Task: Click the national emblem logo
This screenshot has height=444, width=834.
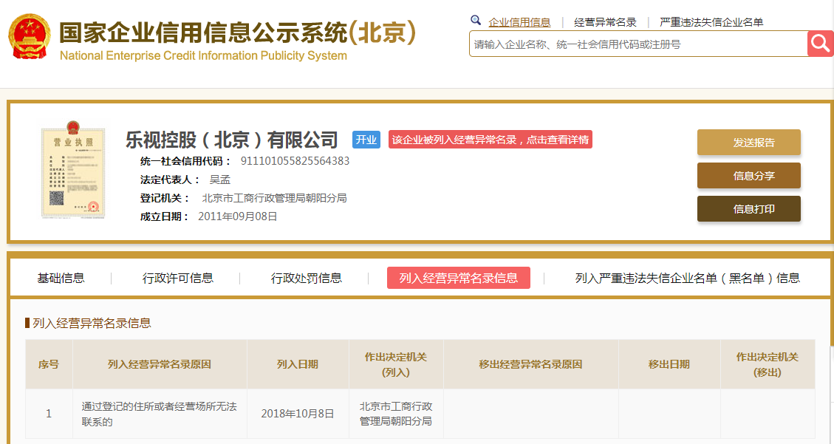Action: [x=30, y=37]
